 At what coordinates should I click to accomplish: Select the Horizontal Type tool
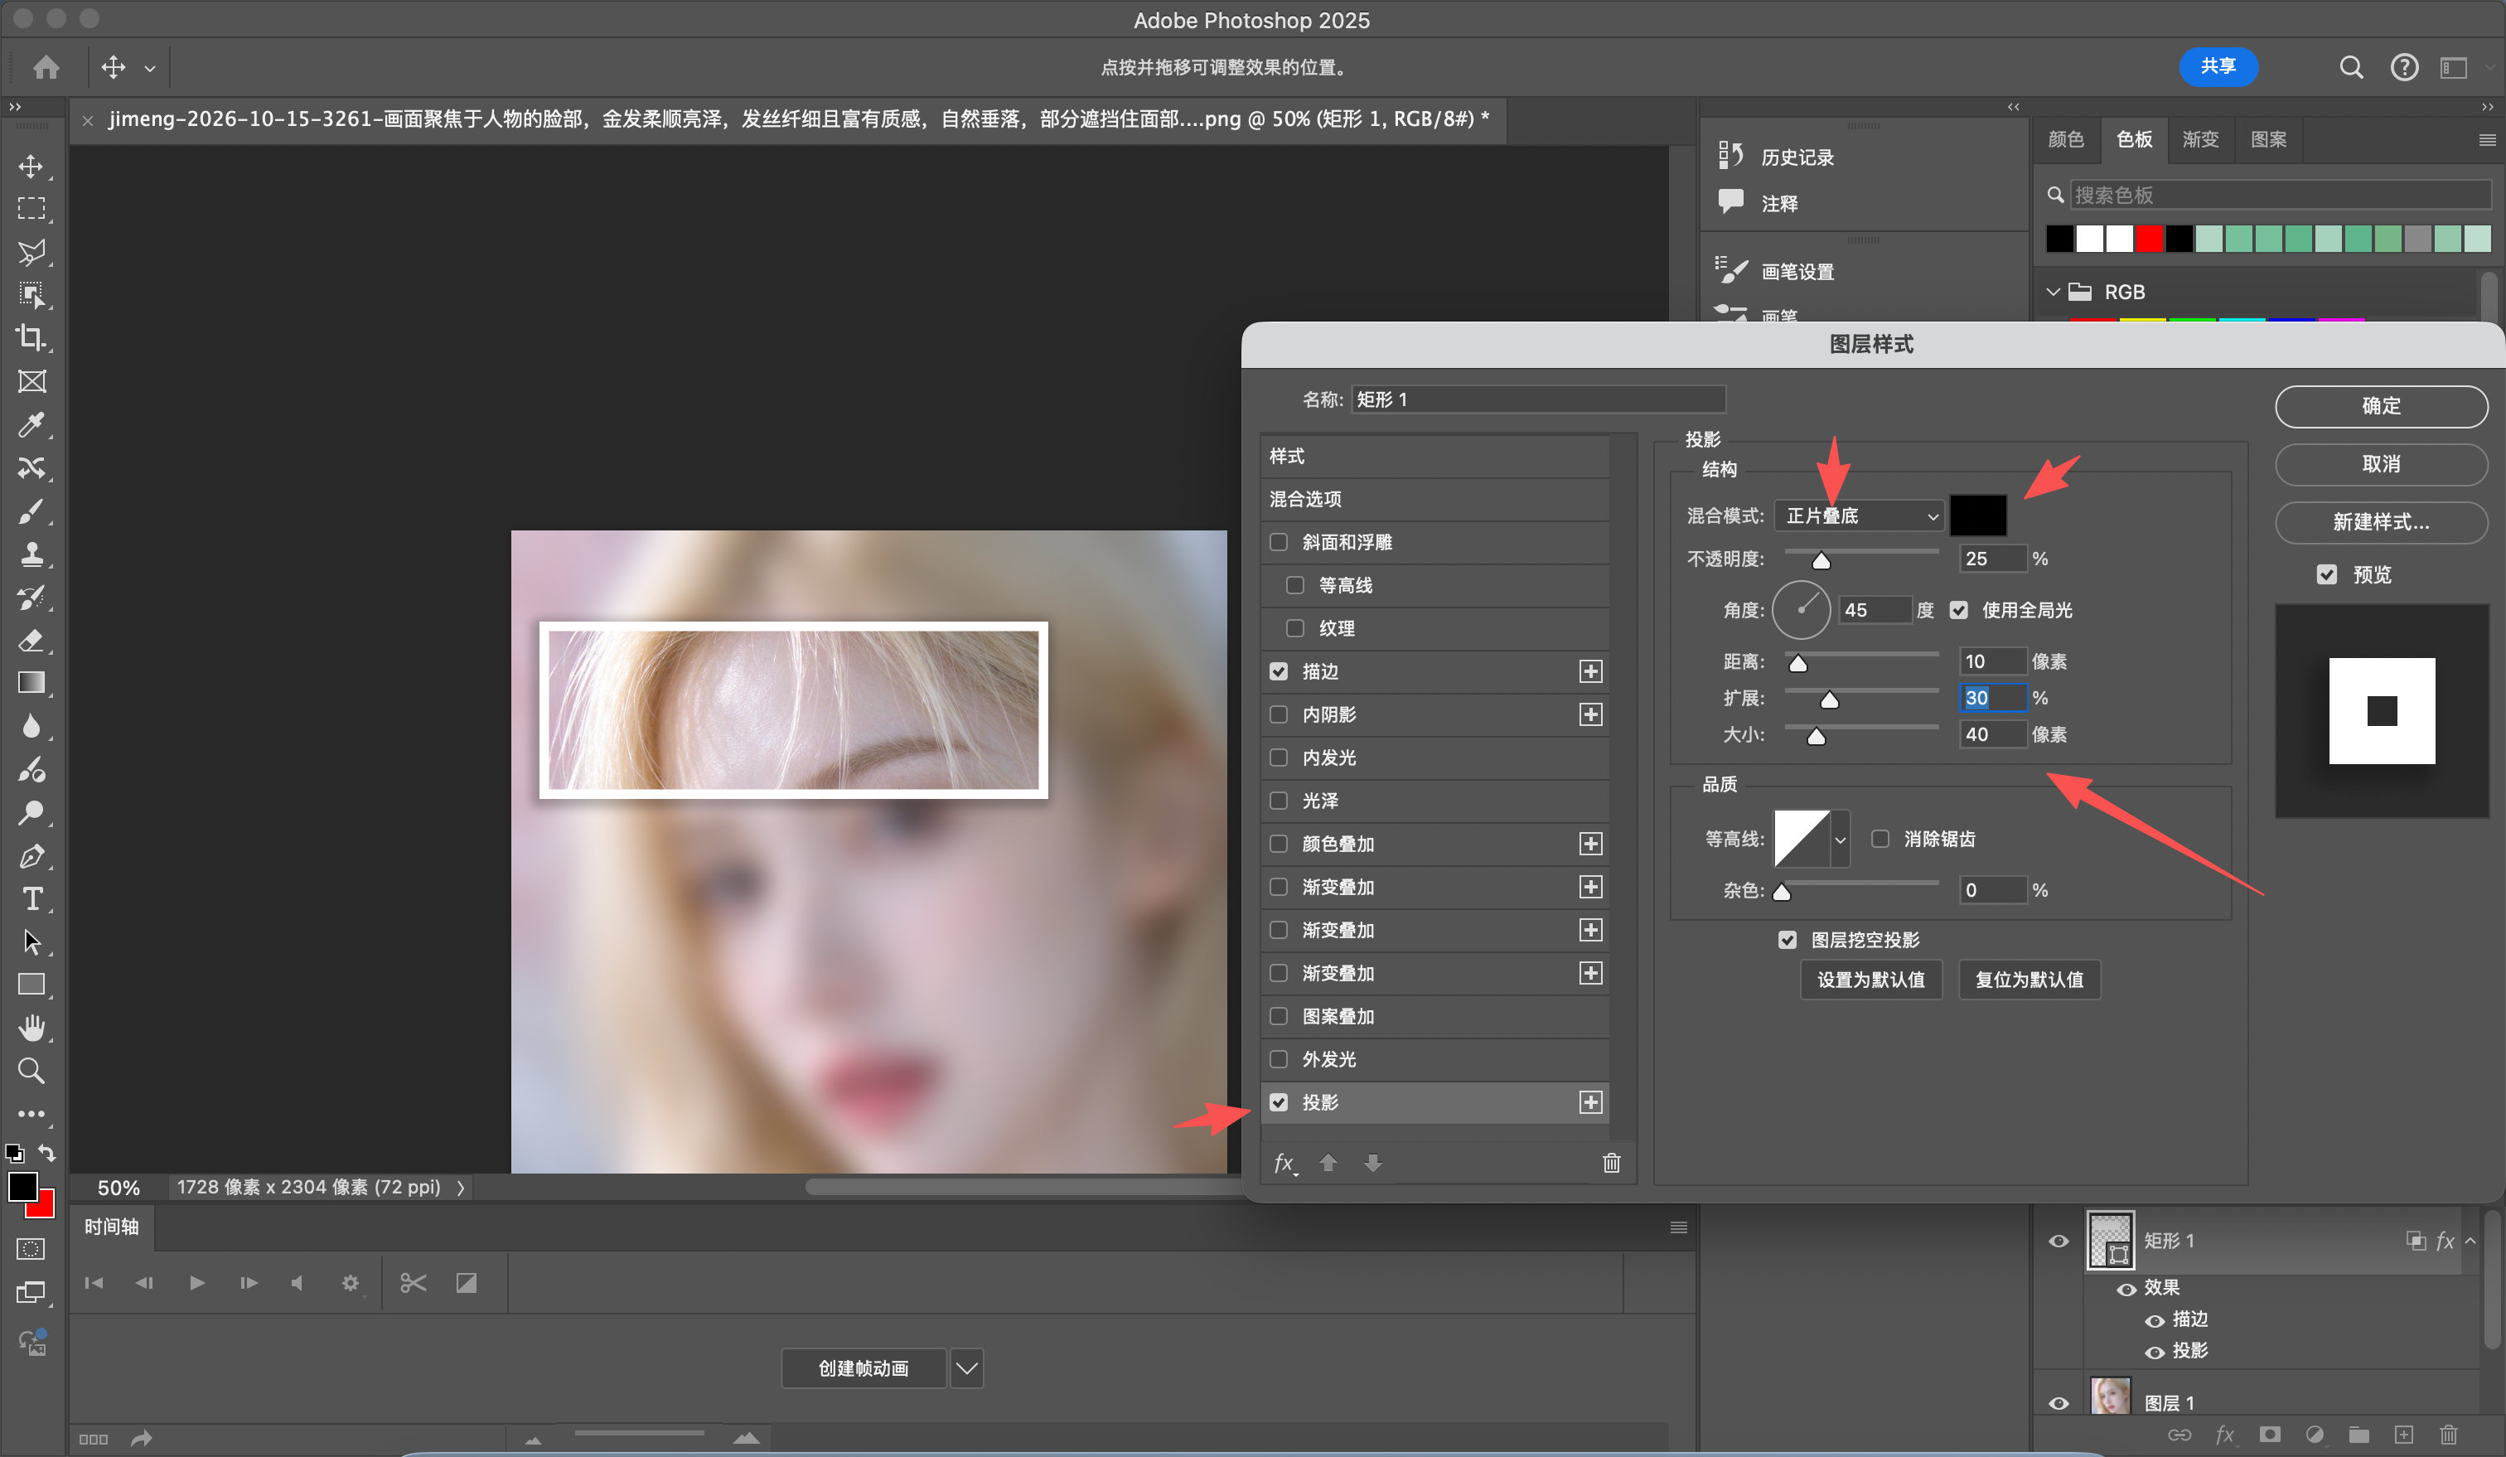tap(31, 899)
